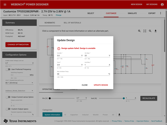Fit schematic to screen icon
Image resolution: width=167 pixels, height=125 pixels.
coord(145,31)
